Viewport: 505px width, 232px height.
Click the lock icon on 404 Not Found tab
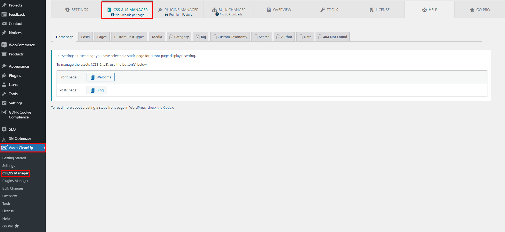(320, 37)
